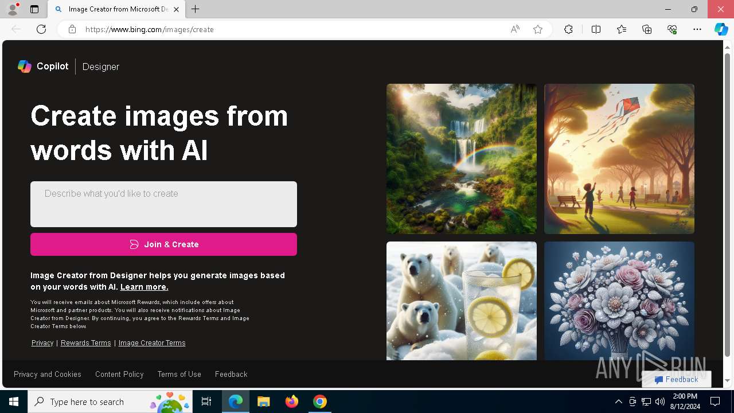Screen dimensions: 734x413
Task: Click the bing.com address bar URL
Action: (150, 29)
